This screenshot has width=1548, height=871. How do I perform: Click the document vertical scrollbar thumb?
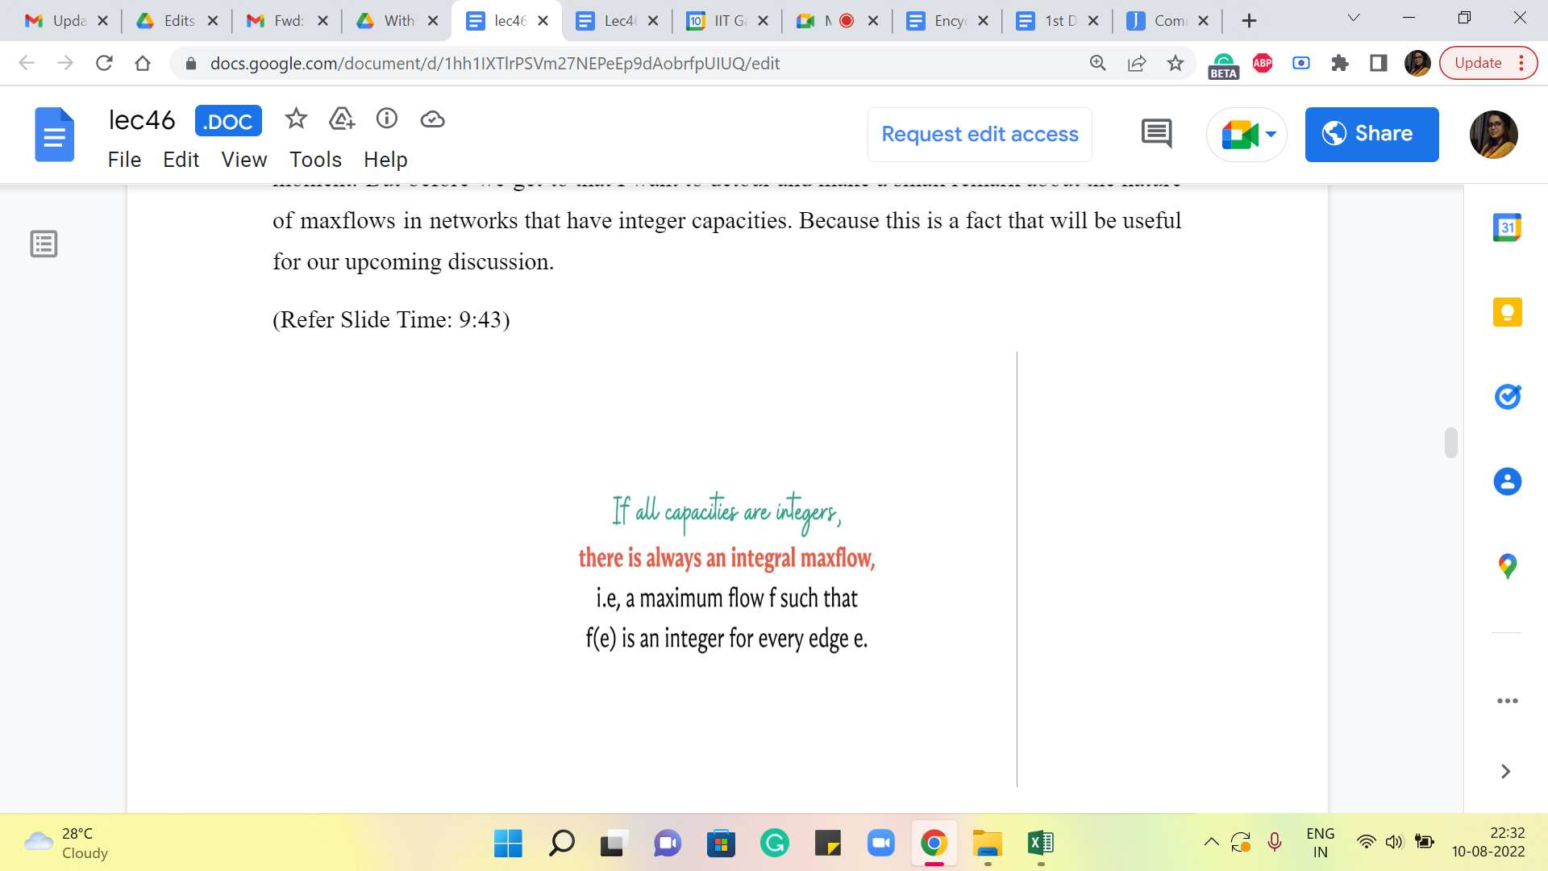click(1450, 443)
